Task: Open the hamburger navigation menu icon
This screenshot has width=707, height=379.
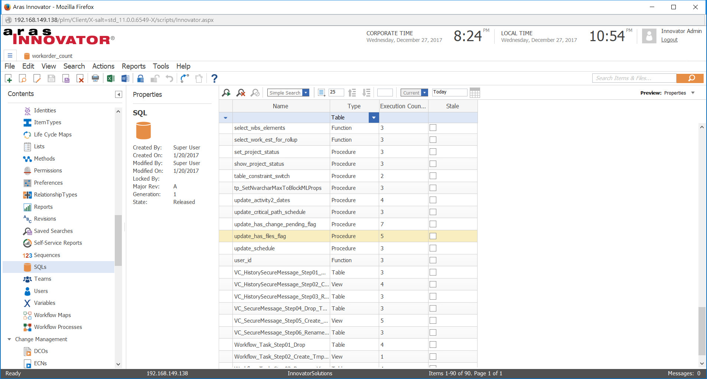Action: [x=10, y=56]
